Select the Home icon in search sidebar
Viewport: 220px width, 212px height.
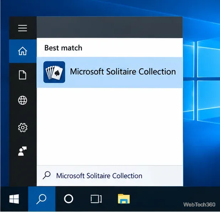[22, 51]
